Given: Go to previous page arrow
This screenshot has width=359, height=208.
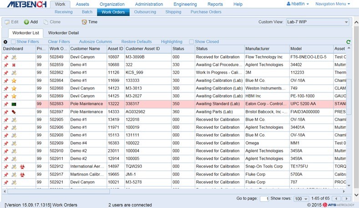Looking at the screenshot, I should coord(336,198).
